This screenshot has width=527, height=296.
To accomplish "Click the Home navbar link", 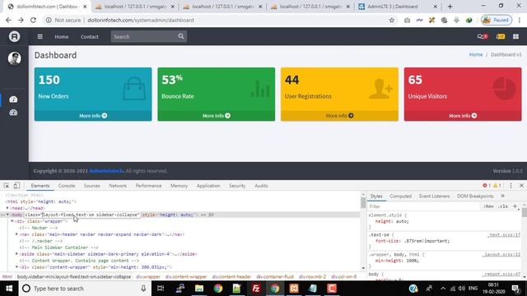I will click(x=62, y=36).
